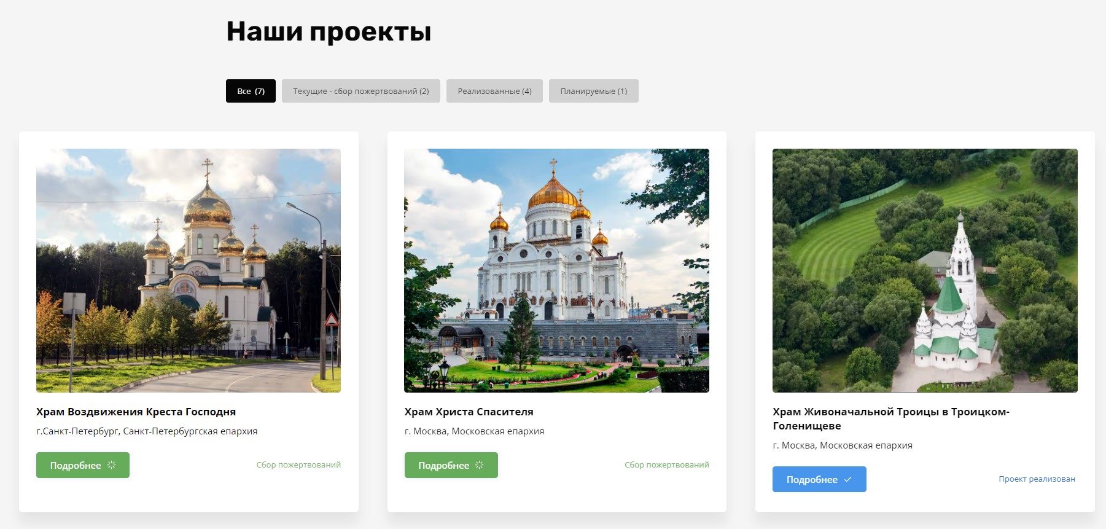Viewport: 1106px width, 529px height.
Task: Show the 'Планируемые (1)' projects tab
Action: [594, 91]
